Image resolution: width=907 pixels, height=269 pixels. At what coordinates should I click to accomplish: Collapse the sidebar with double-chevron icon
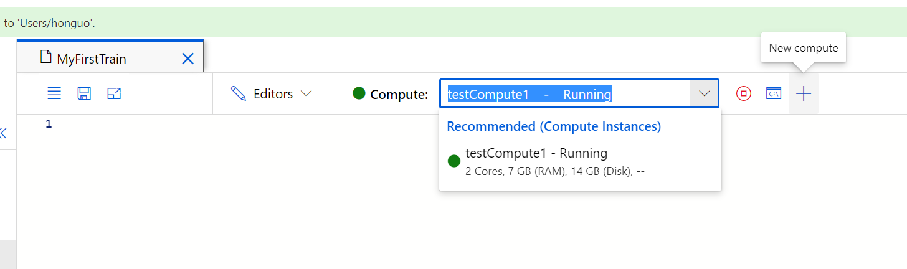click(x=2, y=133)
